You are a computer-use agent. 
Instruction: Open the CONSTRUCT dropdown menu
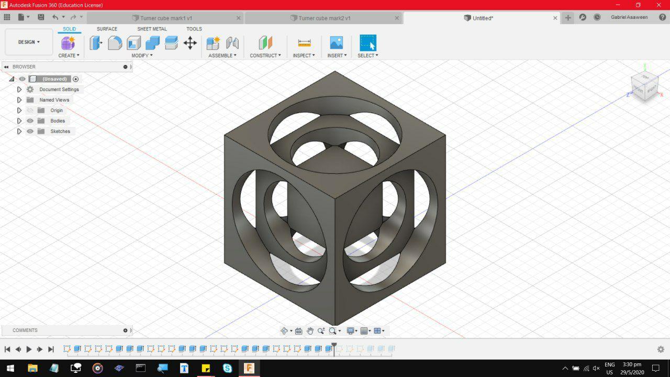pos(265,56)
